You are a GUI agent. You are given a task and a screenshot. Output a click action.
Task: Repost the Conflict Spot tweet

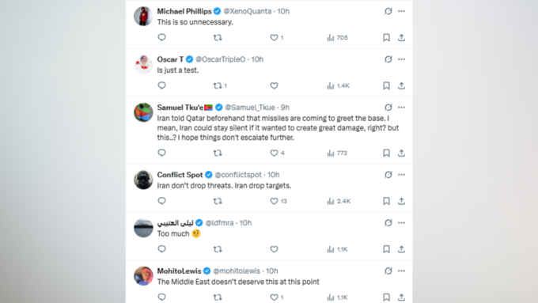pyautogui.click(x=218, y=201)
